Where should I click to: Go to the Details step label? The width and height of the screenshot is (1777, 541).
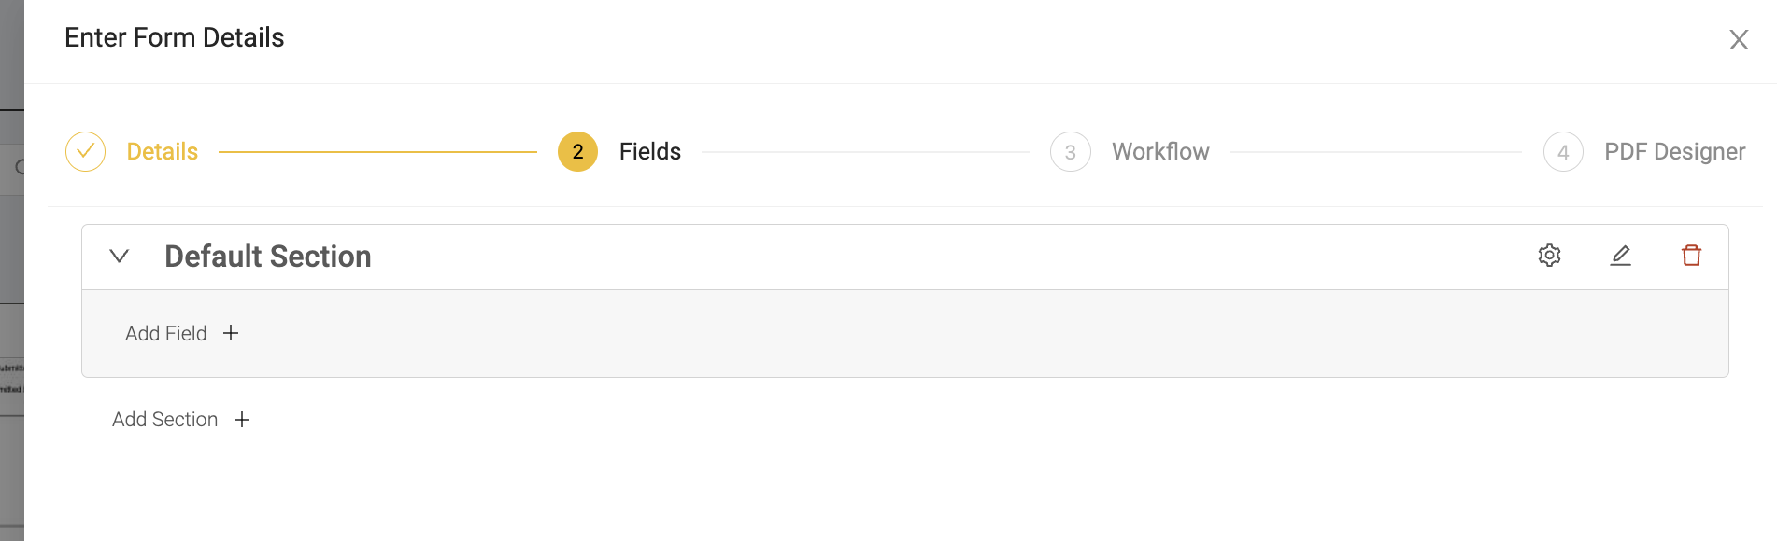(163, 151)
